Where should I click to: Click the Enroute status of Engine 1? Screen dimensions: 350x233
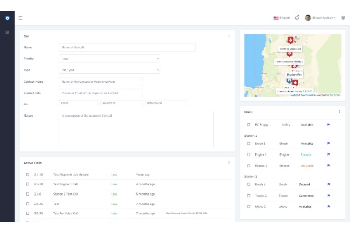tap(306, 154)
